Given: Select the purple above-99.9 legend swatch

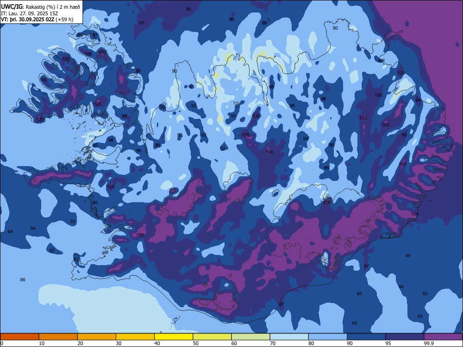Looking at the screenshot, I should [x=443, y=337].
